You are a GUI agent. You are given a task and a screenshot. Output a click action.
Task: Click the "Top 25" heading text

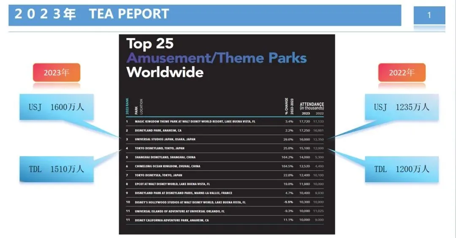(x=150, y=44)
